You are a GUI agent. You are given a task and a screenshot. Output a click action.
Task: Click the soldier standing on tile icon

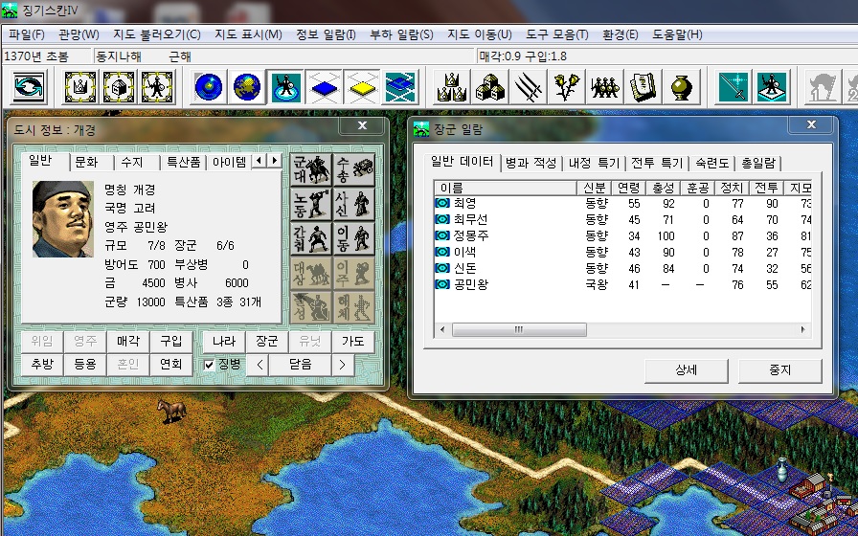coord(772,86)
